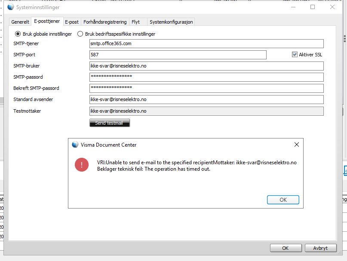347x261 pixels.
Task: Close the Systeminnstillinger window
Action: click(332, 7)
